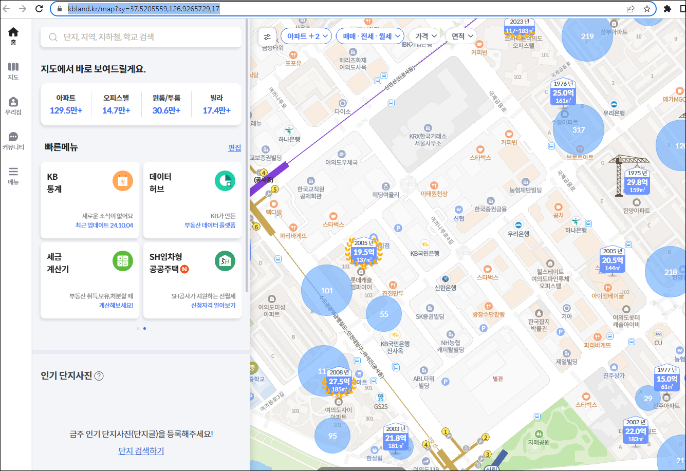Viewport: 686px width, 471px height.
Task: Expand the 가격 price filter dropdown
Action: (x=426, y=36)
